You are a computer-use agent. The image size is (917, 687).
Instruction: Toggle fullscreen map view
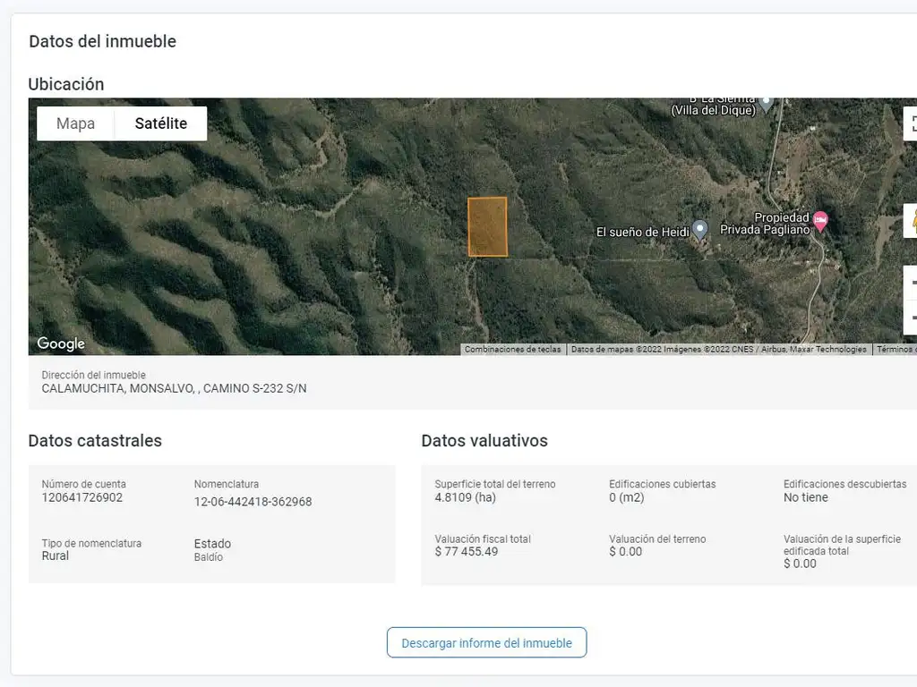tap(911, 123)
